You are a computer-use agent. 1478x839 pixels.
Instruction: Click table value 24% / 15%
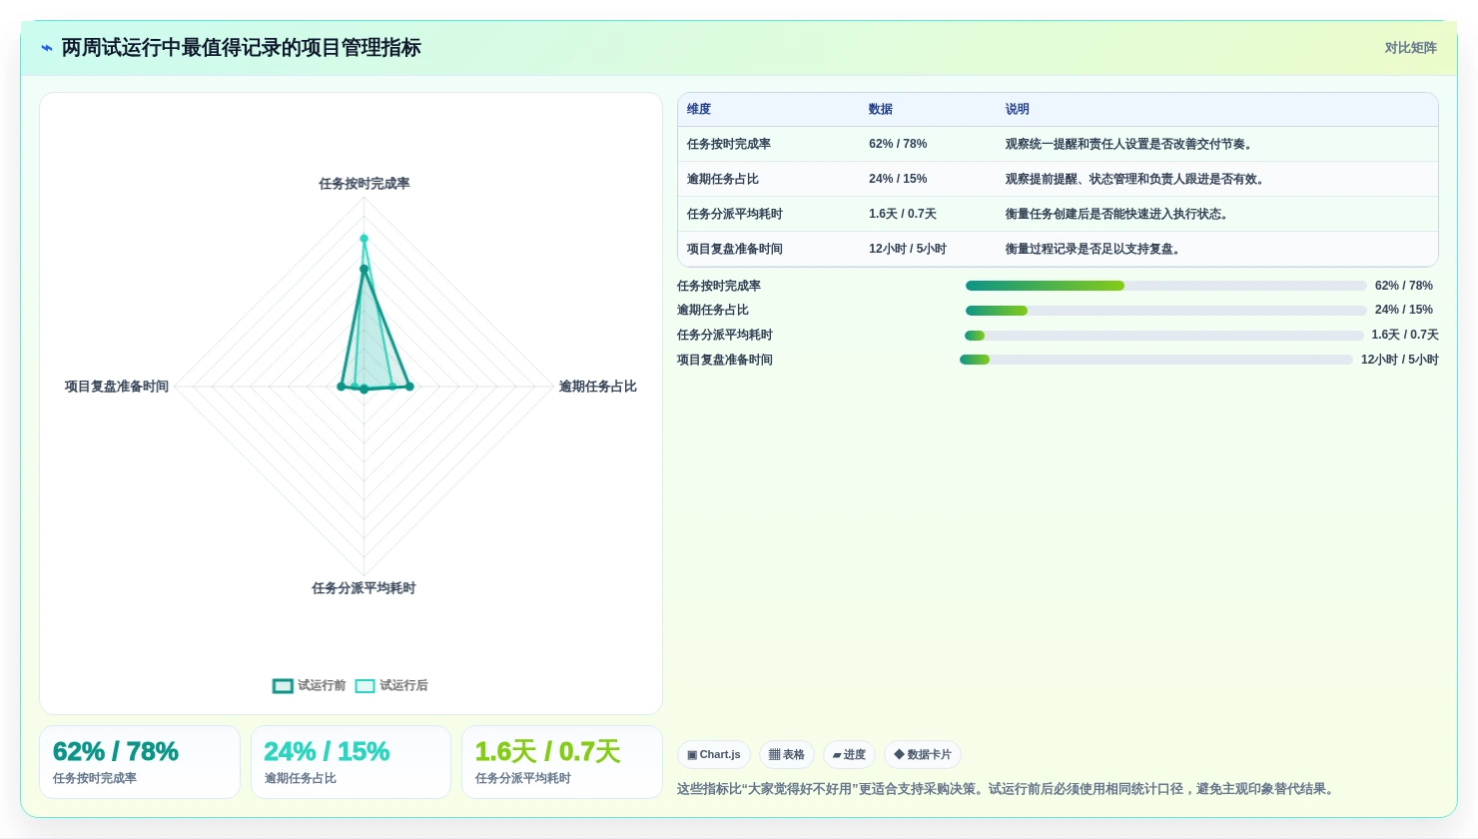(x=898, y=180)
